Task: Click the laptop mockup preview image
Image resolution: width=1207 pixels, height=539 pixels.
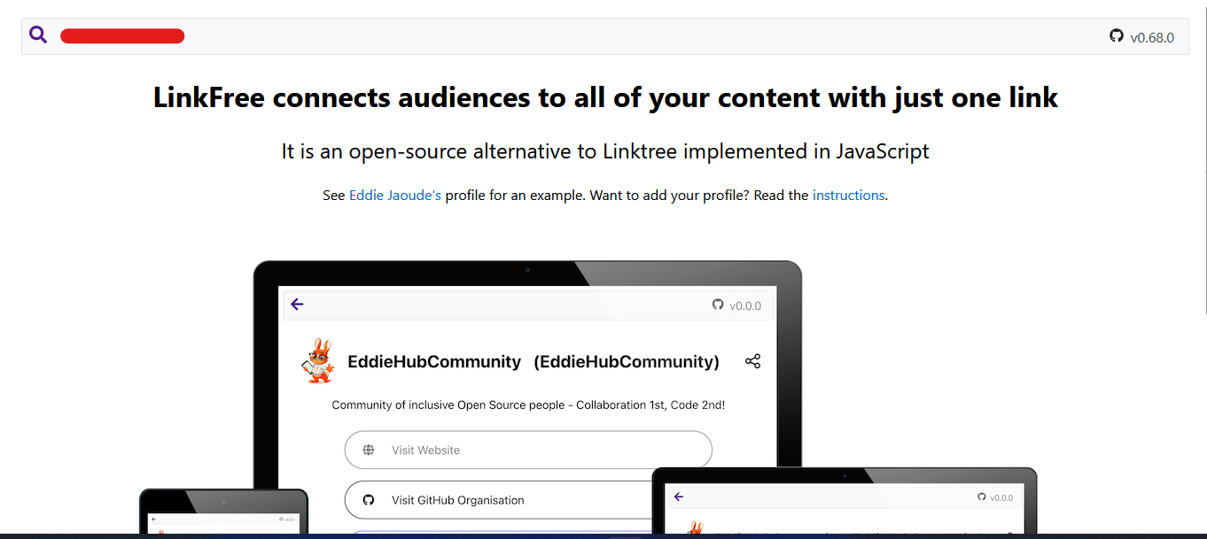Action: (x=527, y=398)
